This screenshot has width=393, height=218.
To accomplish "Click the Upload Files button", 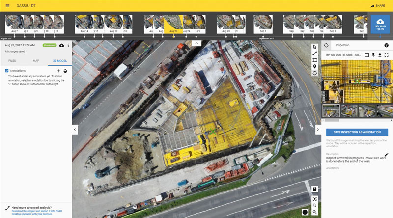I will pos(381,24).
